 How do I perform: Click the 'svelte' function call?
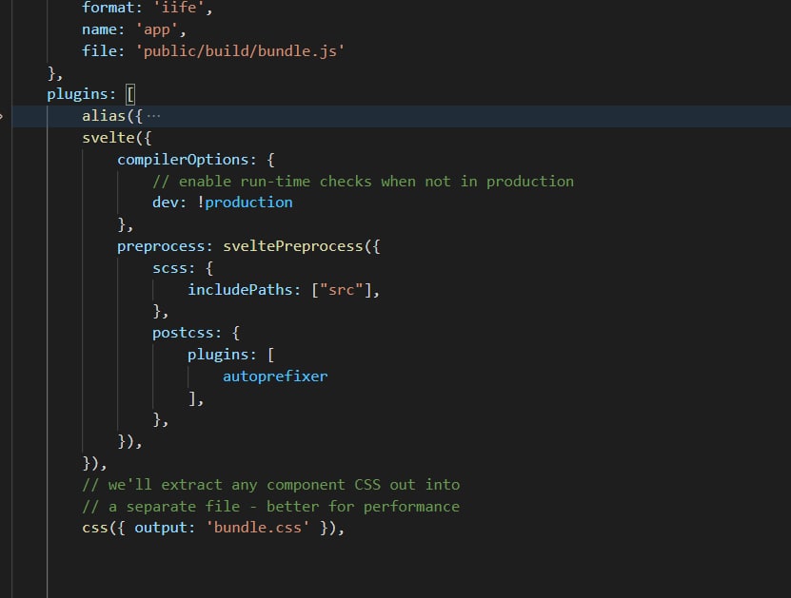(x=109, y=138)
